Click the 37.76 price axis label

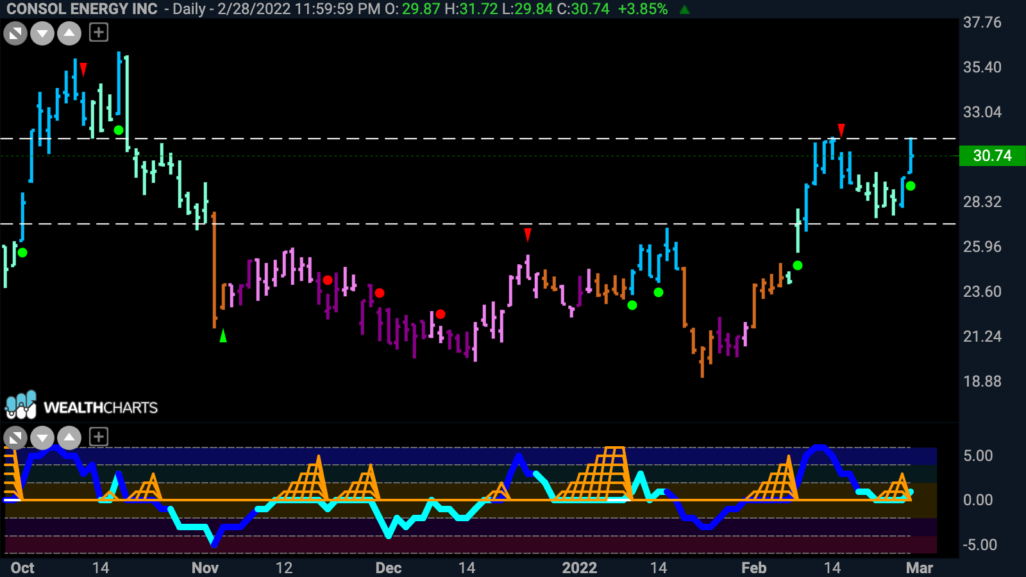[x=982, y=22]
